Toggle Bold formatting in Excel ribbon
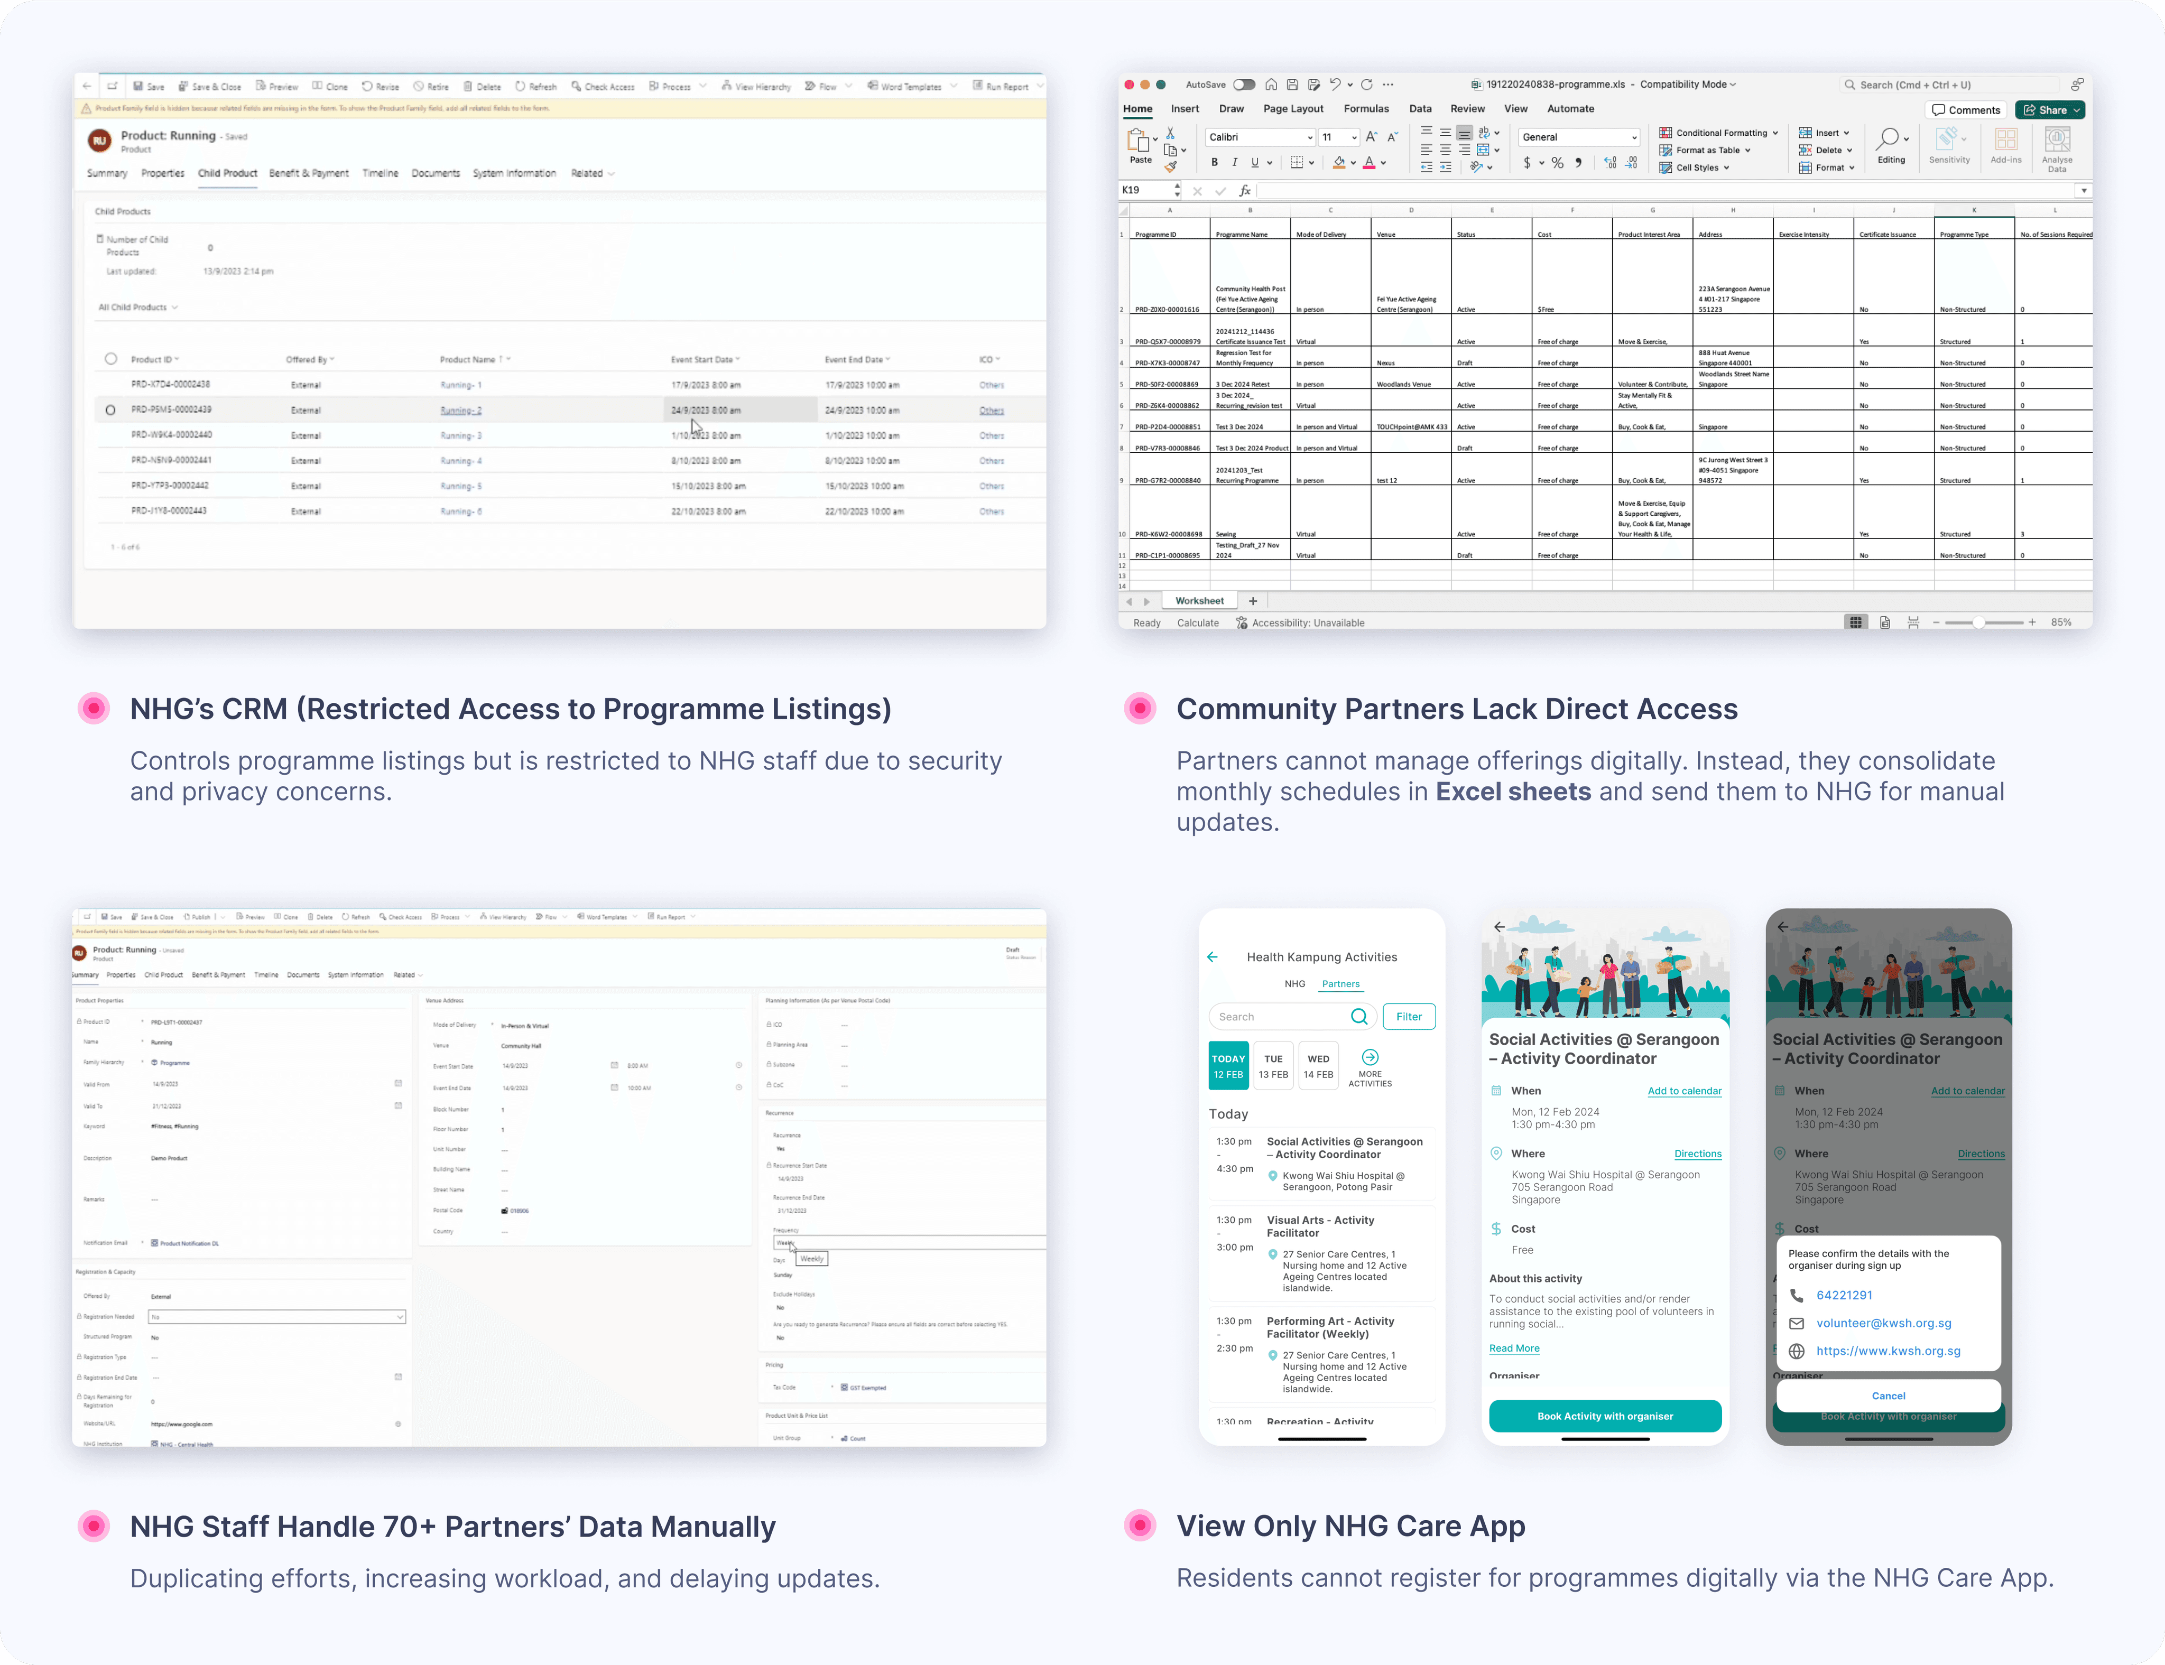This screenshot has height=1665, width=2165. pos(1214,162)
